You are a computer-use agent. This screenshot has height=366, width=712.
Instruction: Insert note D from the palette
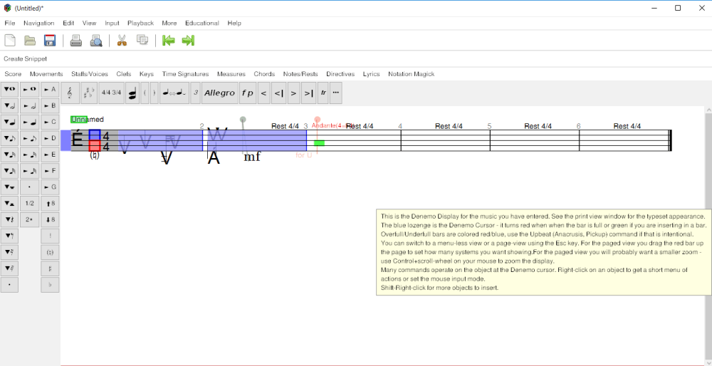(x=50, y=139)
